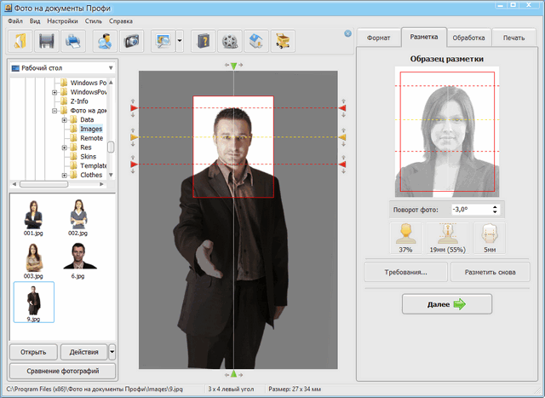Select the 6.jpg thumbnail

pyautogui.click(x=78, y=257)
